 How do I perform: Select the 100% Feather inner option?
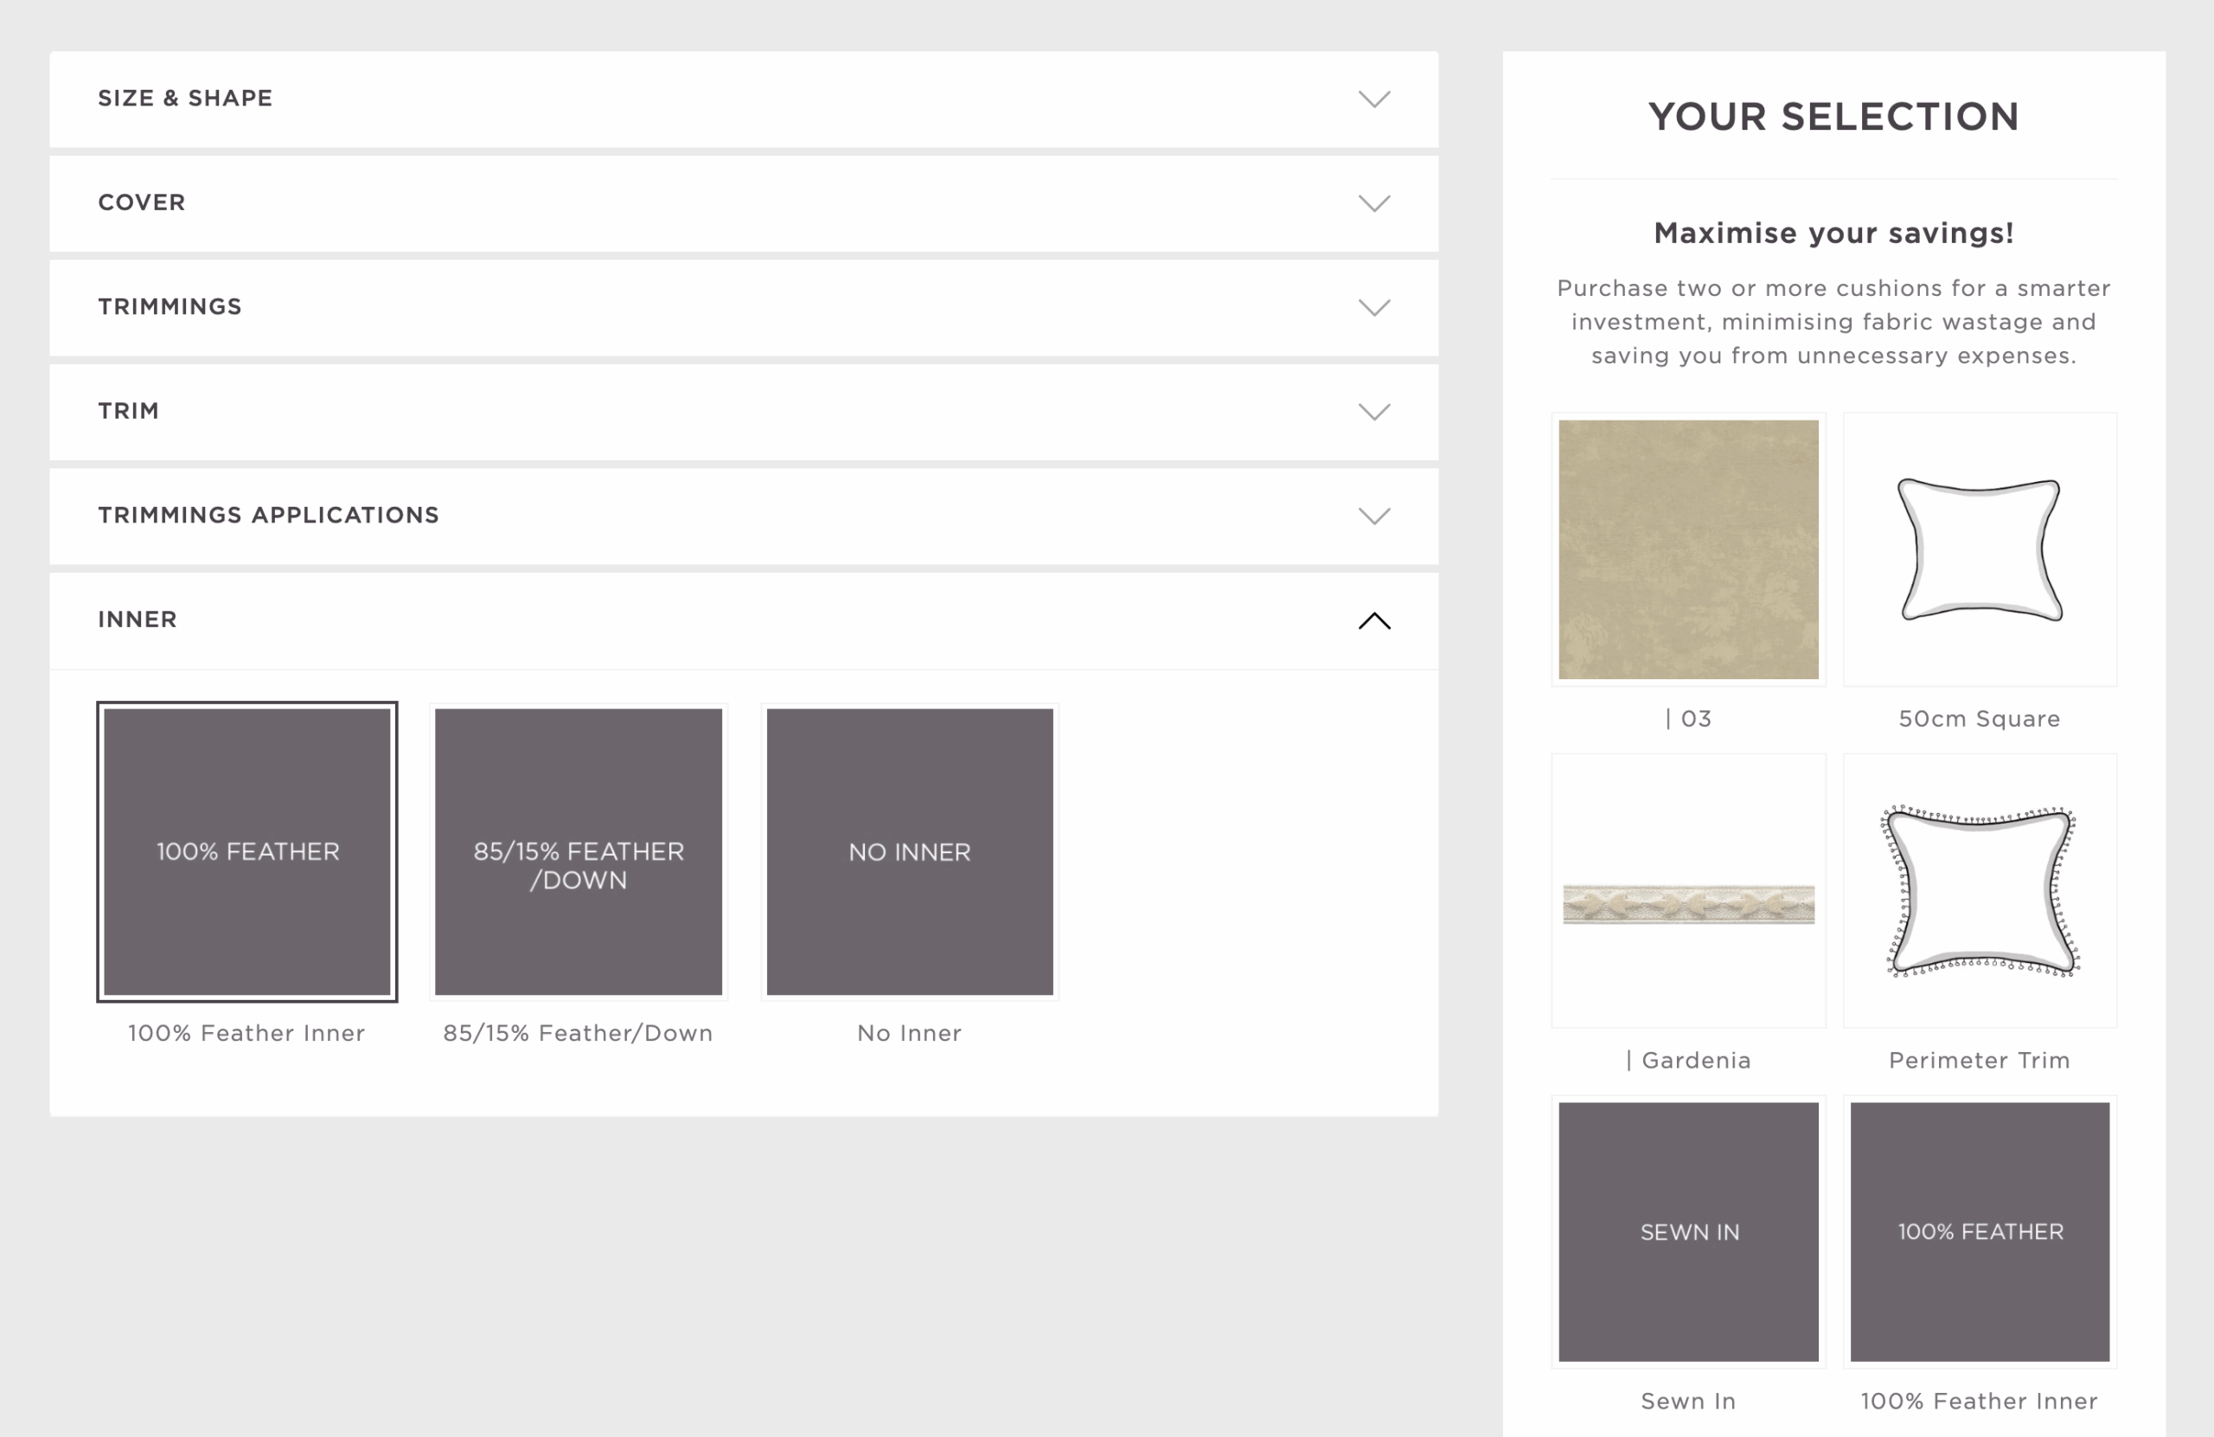[x=247, y=851]
